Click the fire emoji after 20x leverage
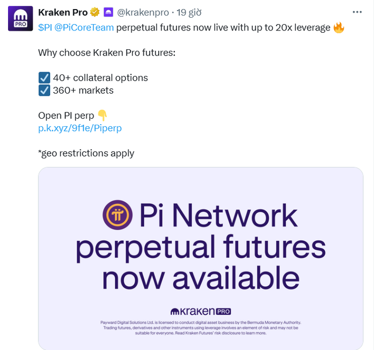The width and height of the screenshot is (374, 350). point(339,28)
